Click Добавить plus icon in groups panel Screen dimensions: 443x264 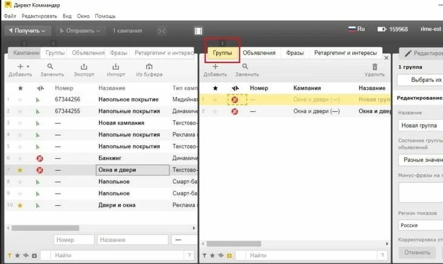pos(215,67)
